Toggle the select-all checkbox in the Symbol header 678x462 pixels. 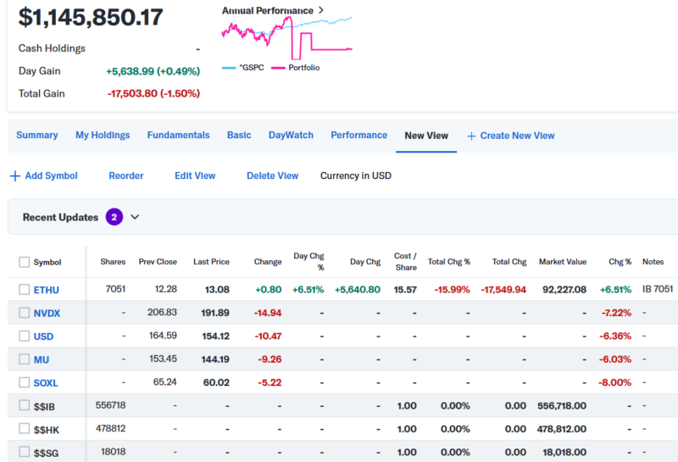tap(24, 262)
